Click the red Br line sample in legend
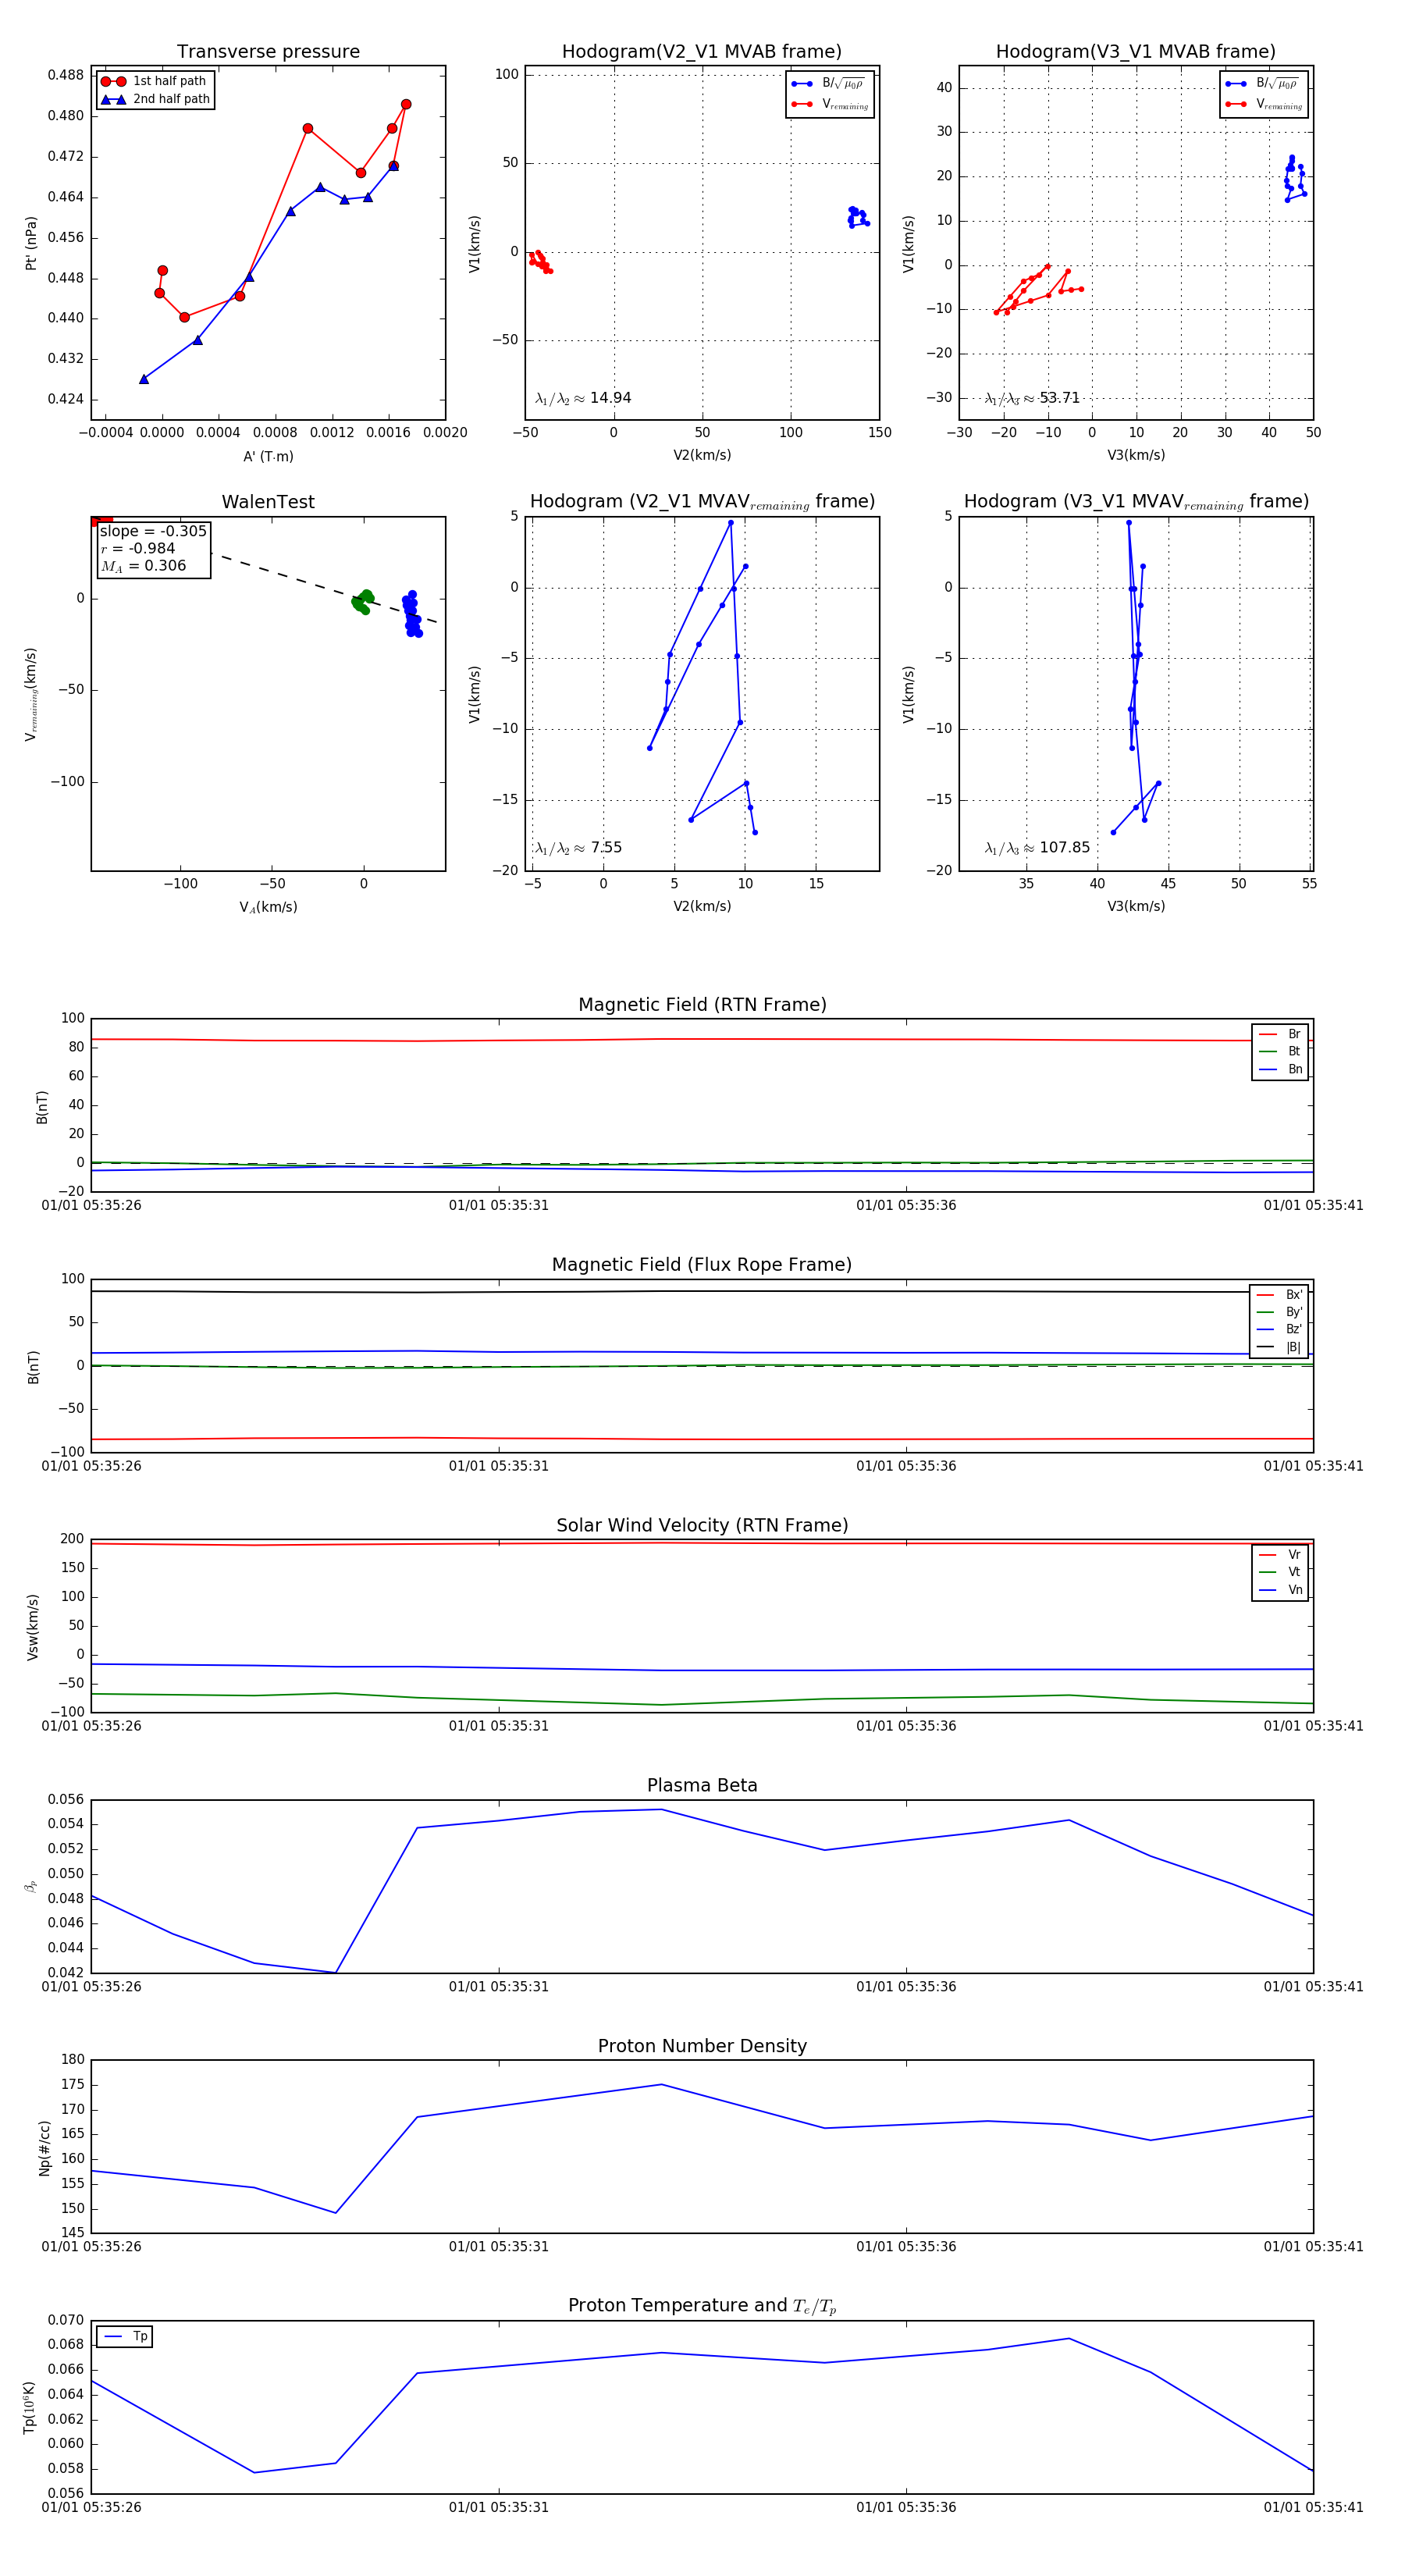The image size is (1405, 2576). click(x=1267, y=1034)
